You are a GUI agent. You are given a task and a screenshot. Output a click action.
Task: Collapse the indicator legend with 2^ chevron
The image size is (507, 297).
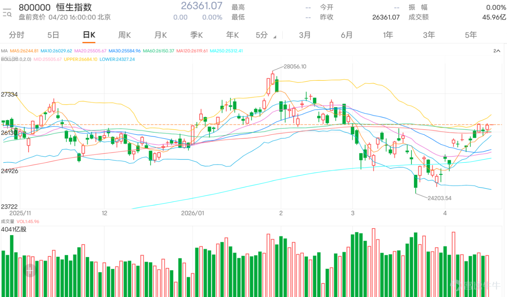(497, 51)
